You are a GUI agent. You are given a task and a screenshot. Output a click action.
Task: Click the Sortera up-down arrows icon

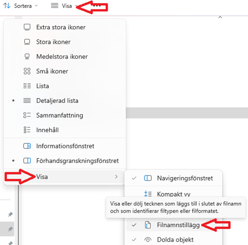point(7,6)
